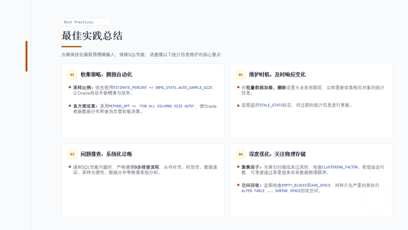Click the CLUSTERING_FACTOR code text
Viewport: 408px width, 230px height.
(x=340, y=167)
